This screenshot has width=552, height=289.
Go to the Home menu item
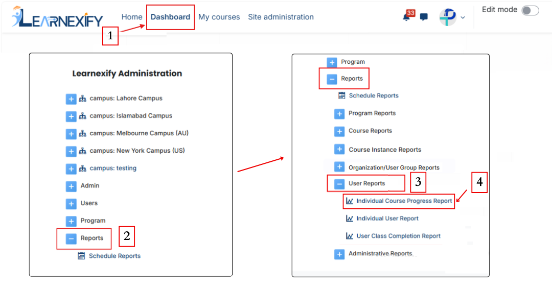pos(132,17)
